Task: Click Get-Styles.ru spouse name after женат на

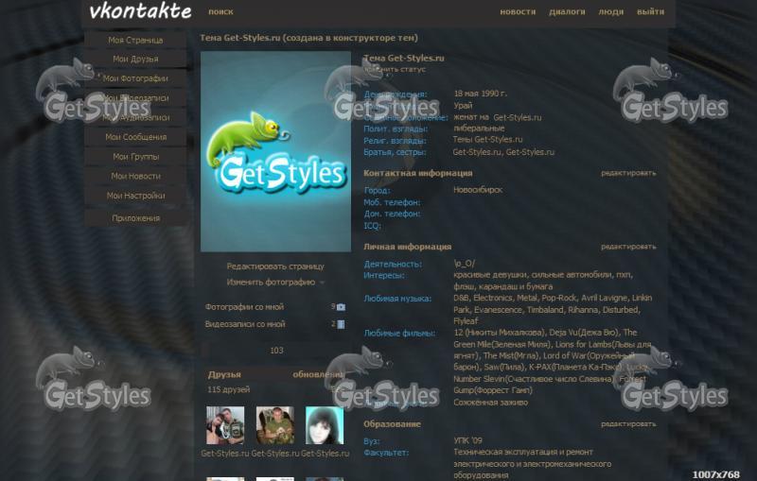Action: pyautogui.click(x=517, y=117)
